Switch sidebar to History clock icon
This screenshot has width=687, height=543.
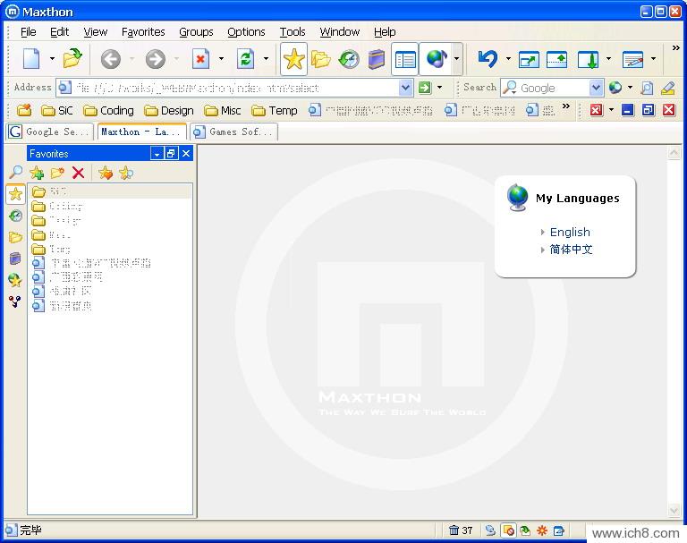coord(15,216)
